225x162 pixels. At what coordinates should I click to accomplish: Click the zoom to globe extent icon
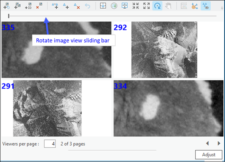point(114,6)
